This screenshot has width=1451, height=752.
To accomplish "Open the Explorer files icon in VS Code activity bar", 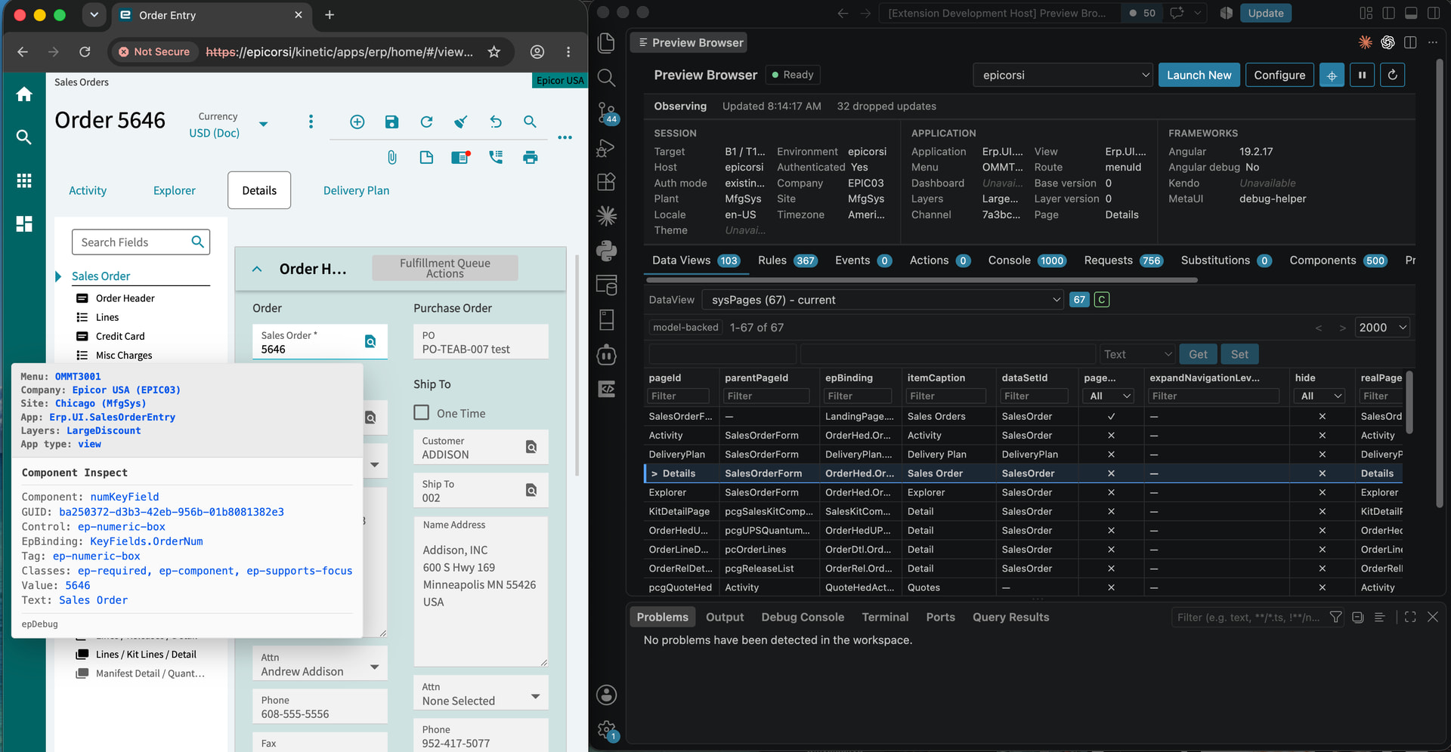I will (x=606, y=43).
